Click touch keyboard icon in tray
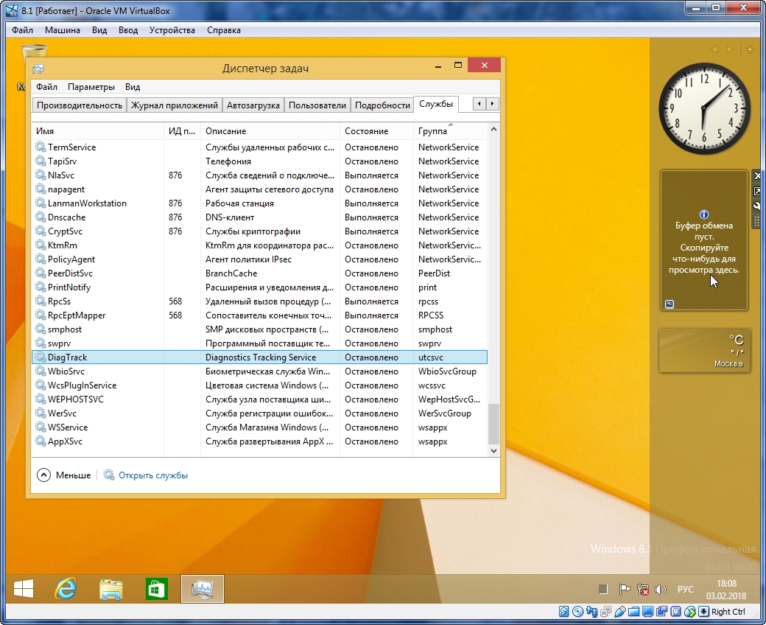This screenshot has height=625, width=766. (x=602, y=590)
